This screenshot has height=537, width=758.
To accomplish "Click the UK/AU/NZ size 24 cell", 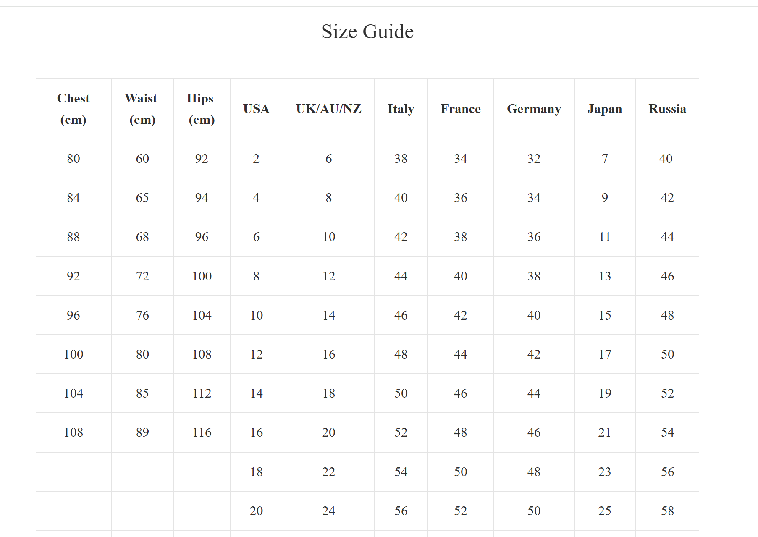I will click(328, 511).
